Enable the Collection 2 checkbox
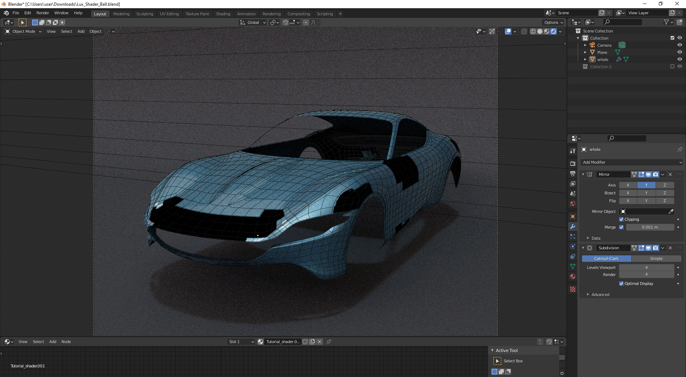686x377 pixels. coord(672,66)
